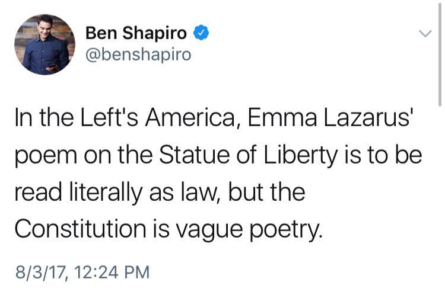
Task: Click "Emma Lazarus'" in the tweet text
Action: (x=329, y=117)
